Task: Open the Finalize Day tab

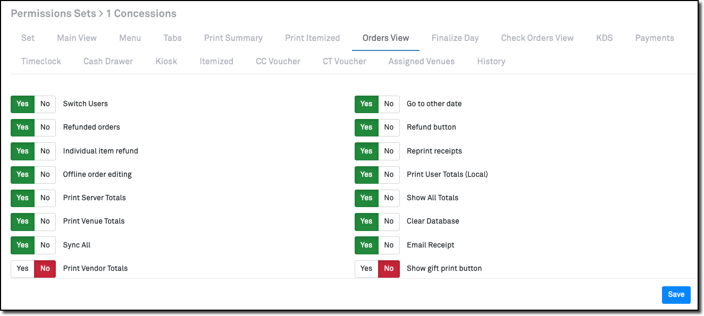Action: pyautogui.click(x=455, y=38)
